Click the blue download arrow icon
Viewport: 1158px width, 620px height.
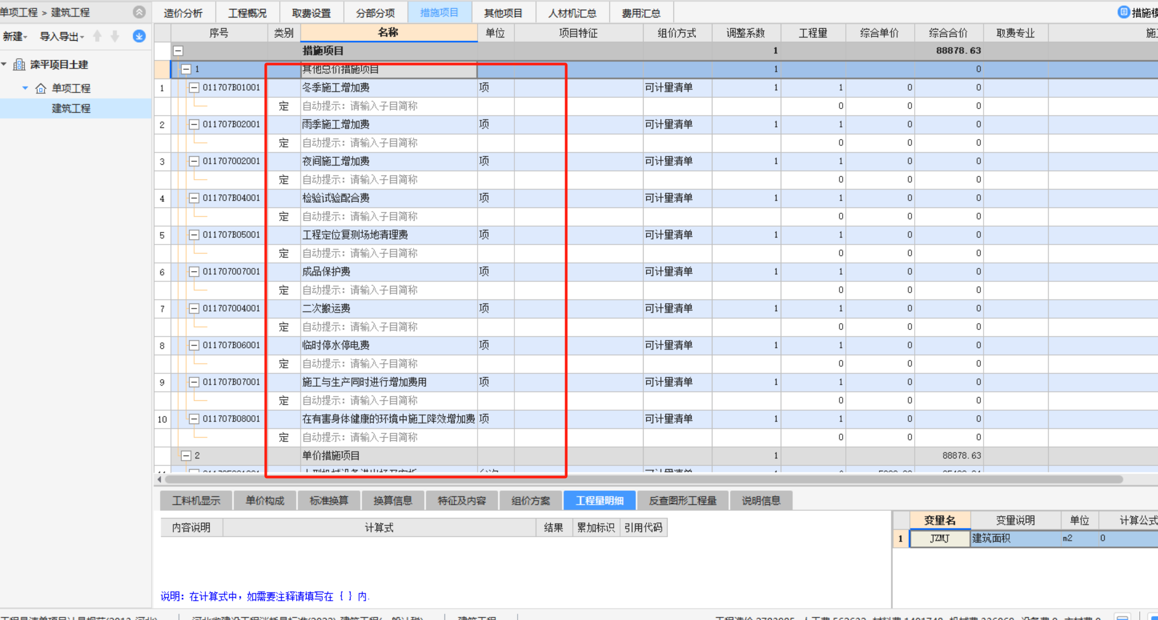coord(139,36)
